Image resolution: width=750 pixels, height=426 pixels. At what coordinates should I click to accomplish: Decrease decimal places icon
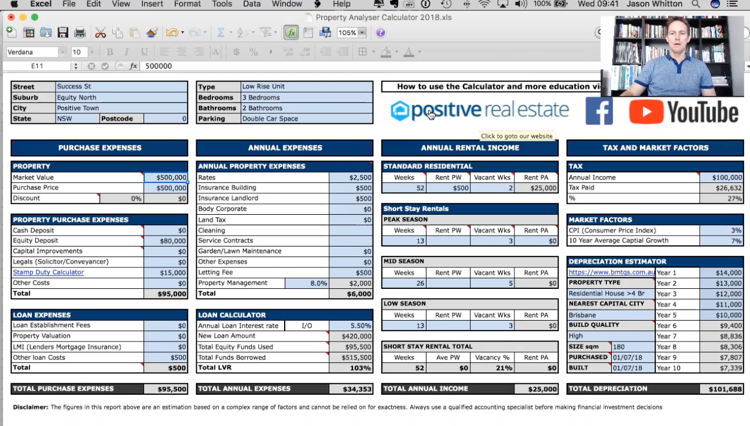pos(304,52)
